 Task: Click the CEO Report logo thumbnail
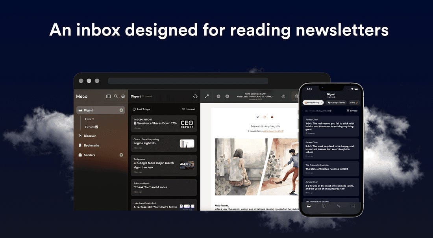(187, 124)
